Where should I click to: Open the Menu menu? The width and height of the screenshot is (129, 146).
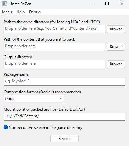pos(7,12)
